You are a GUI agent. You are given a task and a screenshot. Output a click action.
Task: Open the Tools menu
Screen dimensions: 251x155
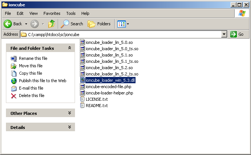point(71,13)
